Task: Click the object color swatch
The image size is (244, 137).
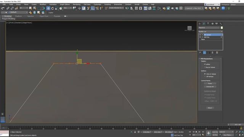Action: pos(222,28)
